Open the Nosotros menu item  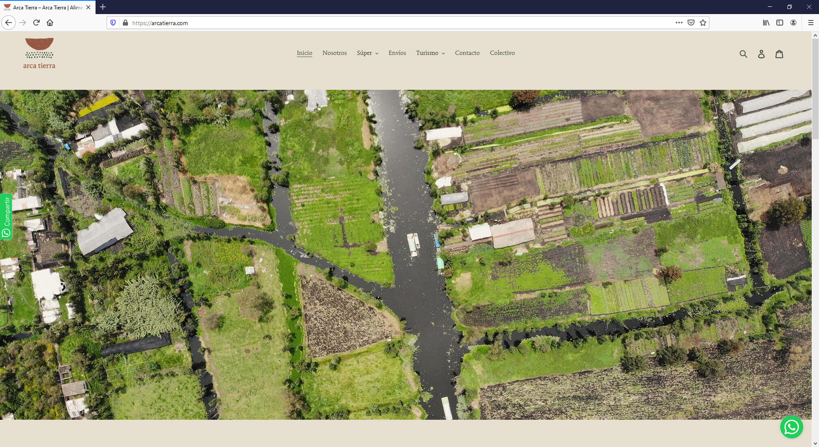[x=334, y=53]
